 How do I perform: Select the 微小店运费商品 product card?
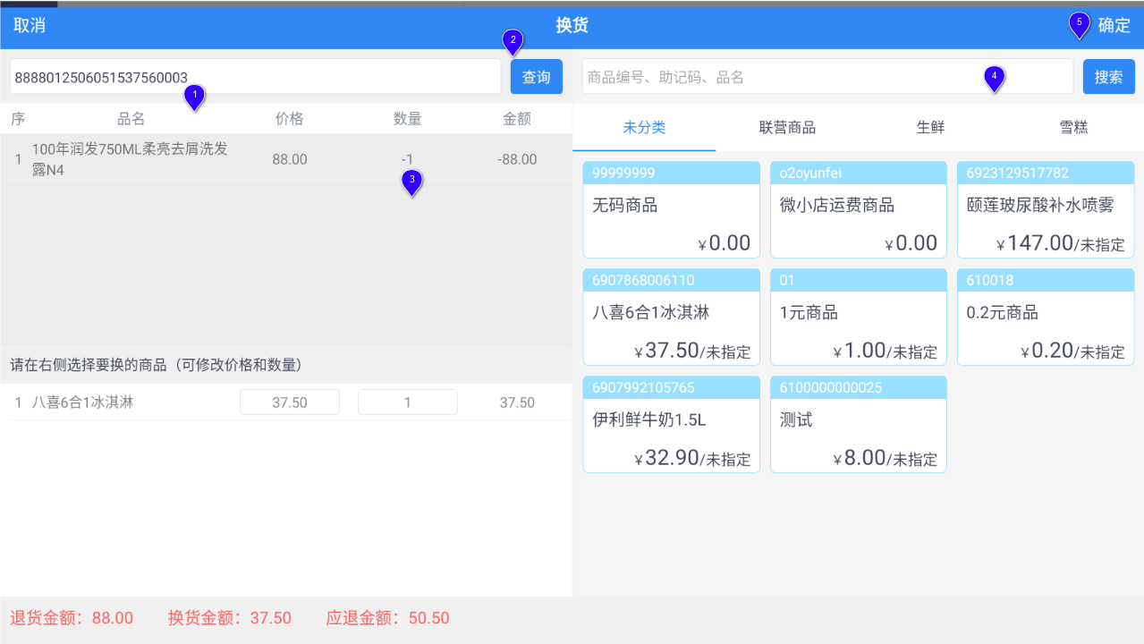[859, 210]
